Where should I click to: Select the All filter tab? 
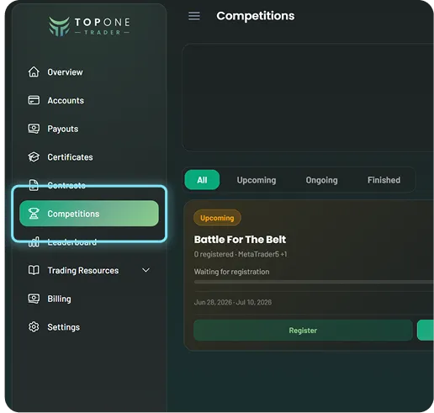pos(202,180)
